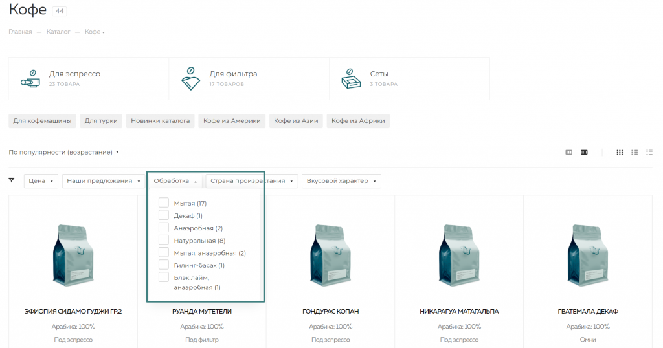Switch to compact table view icon

(649, 152)
